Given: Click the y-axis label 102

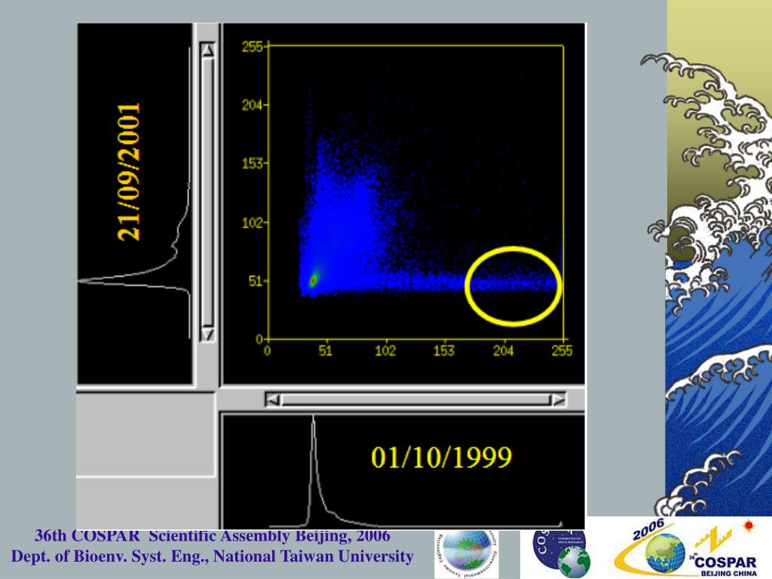Looking at the screenshot, I should (253, 222).
